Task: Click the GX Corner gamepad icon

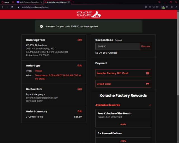Action: click(x=13, y=2)
